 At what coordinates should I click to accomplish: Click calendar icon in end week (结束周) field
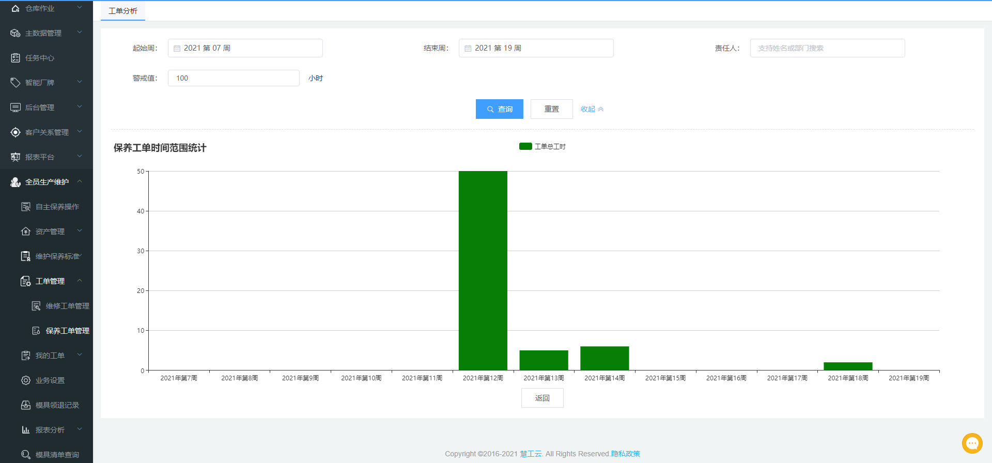point(468,49)
